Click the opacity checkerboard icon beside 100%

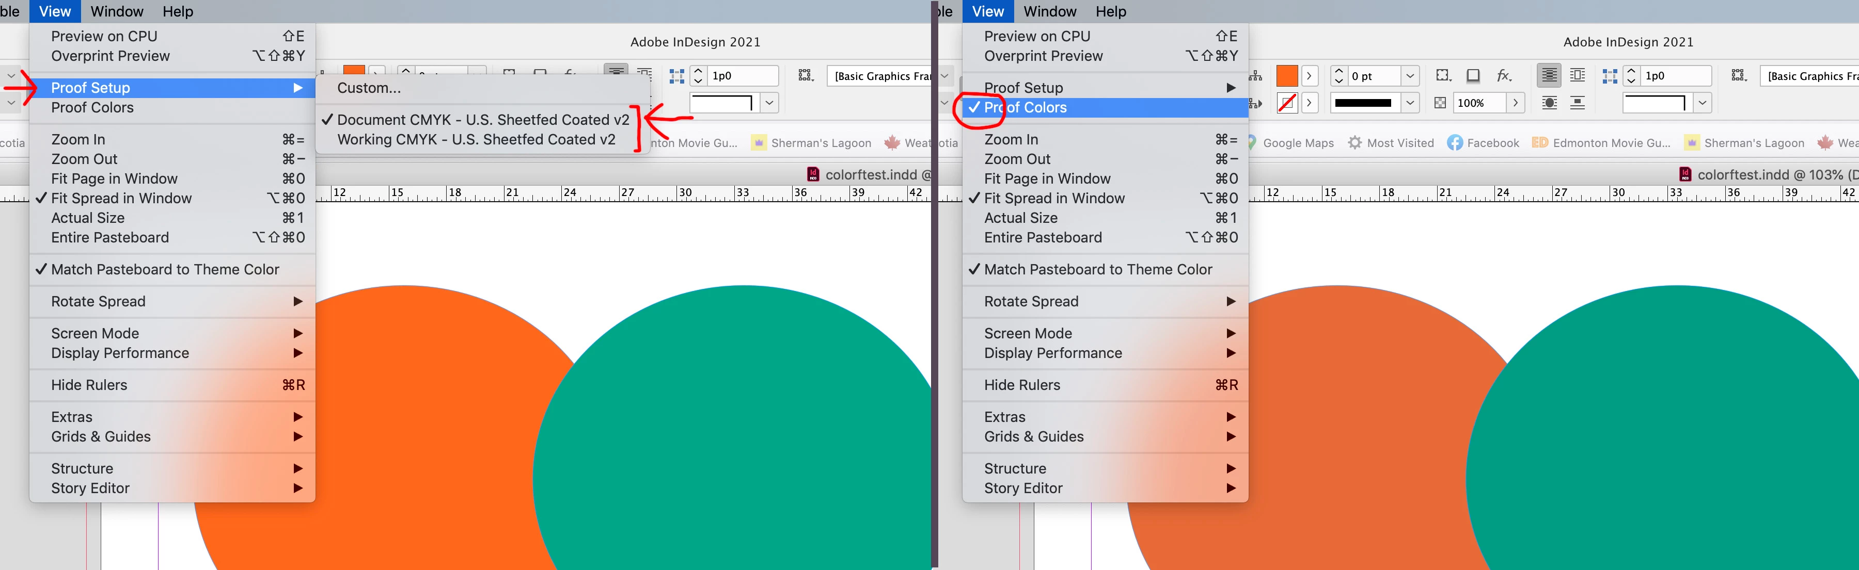pyautogui.click(x=1440, y=103)
